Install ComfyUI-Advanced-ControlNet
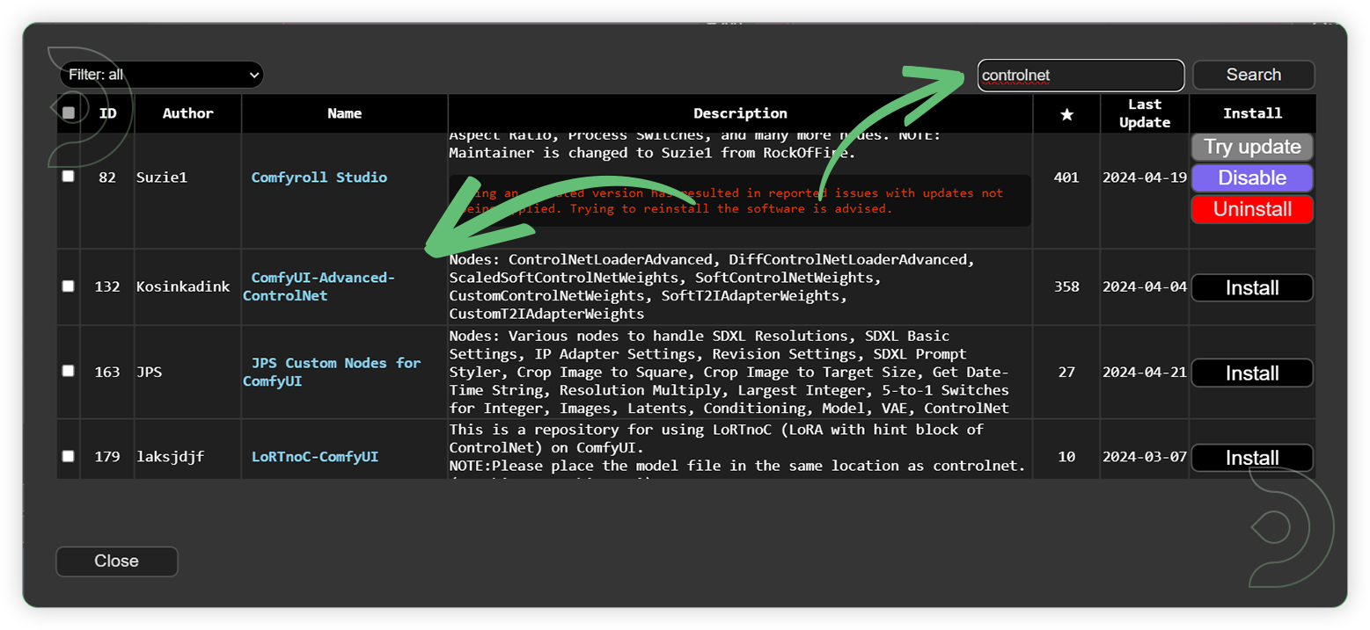The height and width of the screenshot is (630, 1370). (1252, 288)
